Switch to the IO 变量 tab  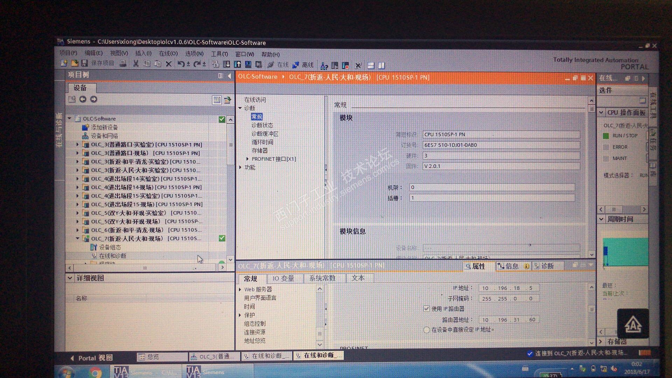[283, 279]
